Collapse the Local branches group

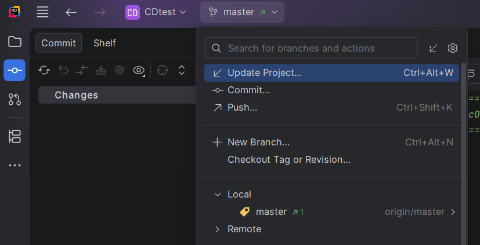click(217, 194)
